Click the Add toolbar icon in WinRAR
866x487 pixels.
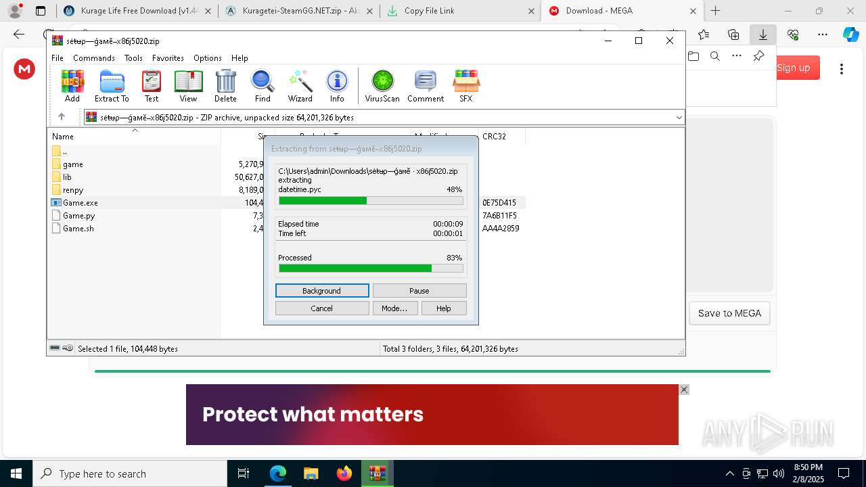point(72,86)
